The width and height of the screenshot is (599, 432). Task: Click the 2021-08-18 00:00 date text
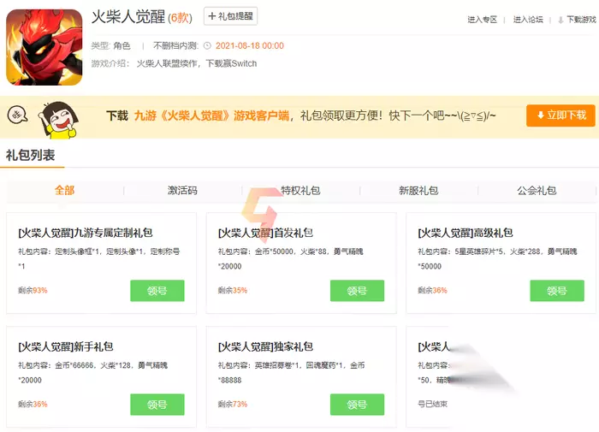coord(250,46)
